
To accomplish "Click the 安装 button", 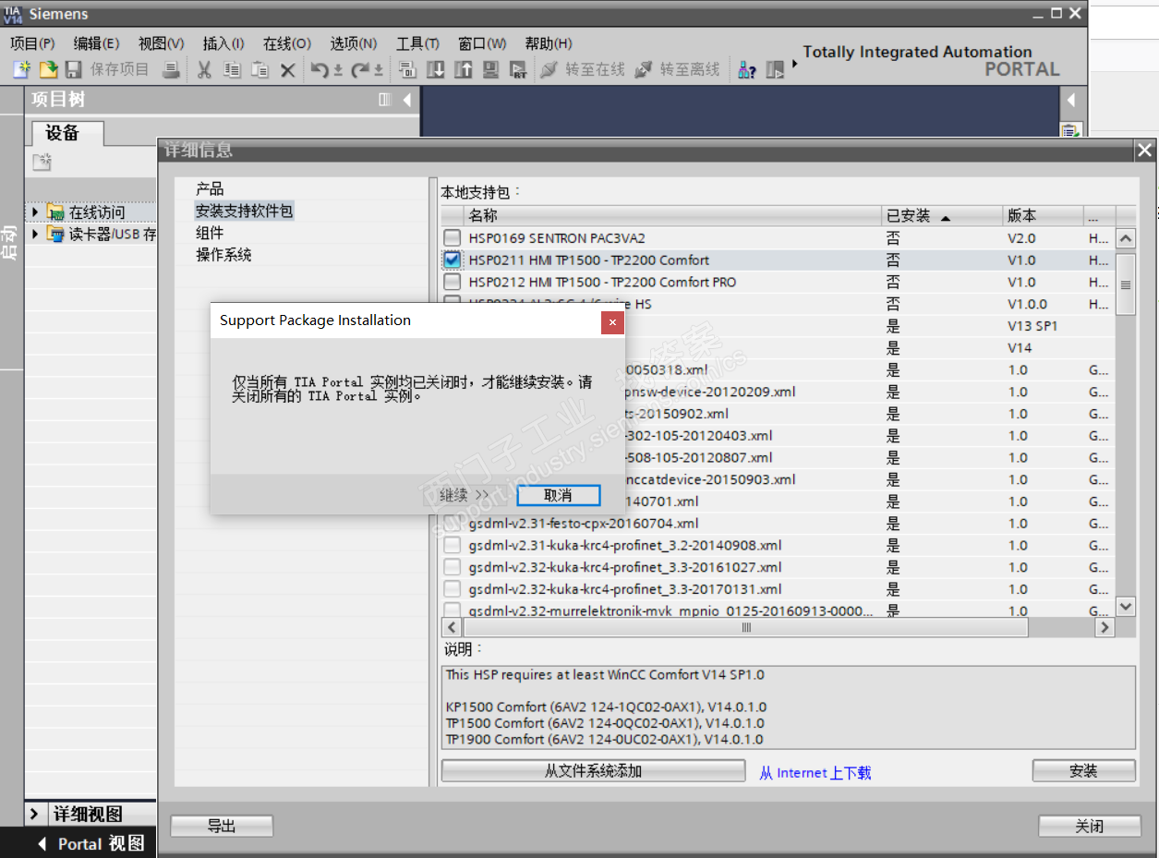I will 1083,771.
